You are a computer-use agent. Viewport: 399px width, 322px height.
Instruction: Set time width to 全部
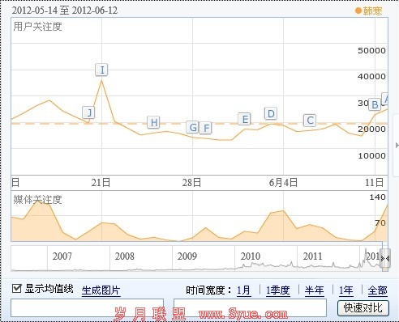(x=378, y=290)
